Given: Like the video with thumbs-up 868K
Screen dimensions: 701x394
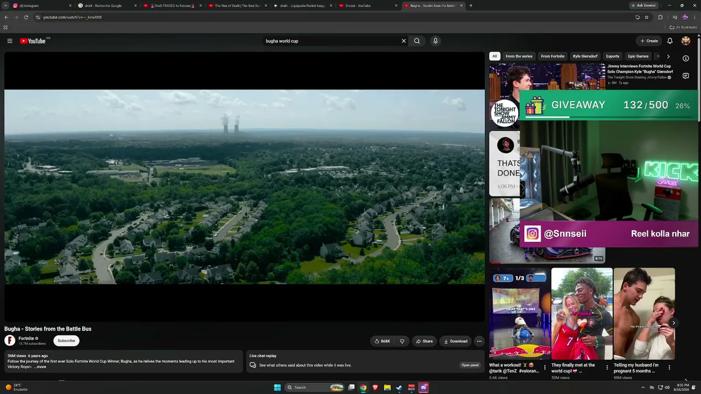Looking at the screenshot, I should tap(382, 341).
